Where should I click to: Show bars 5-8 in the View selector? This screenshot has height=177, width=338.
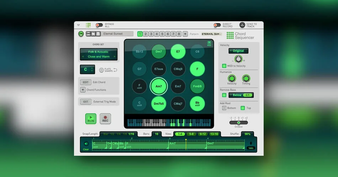(x=191, y=134)
